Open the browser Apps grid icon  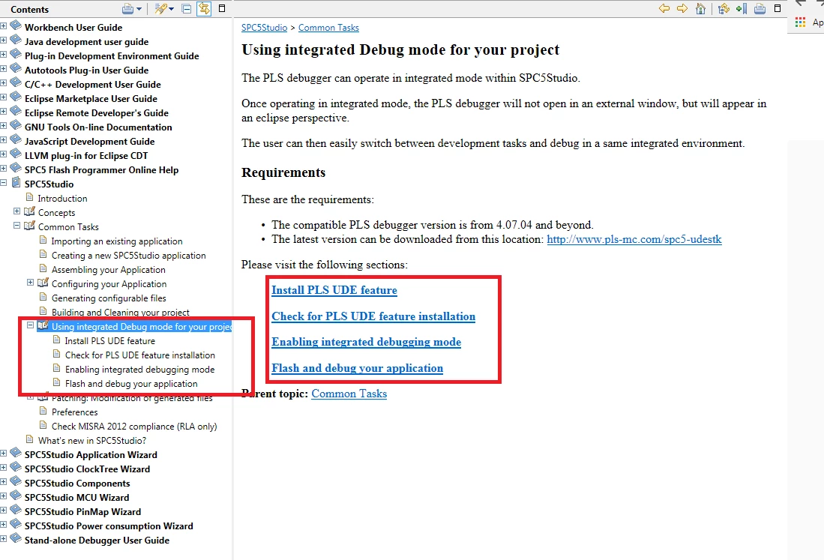800,22
